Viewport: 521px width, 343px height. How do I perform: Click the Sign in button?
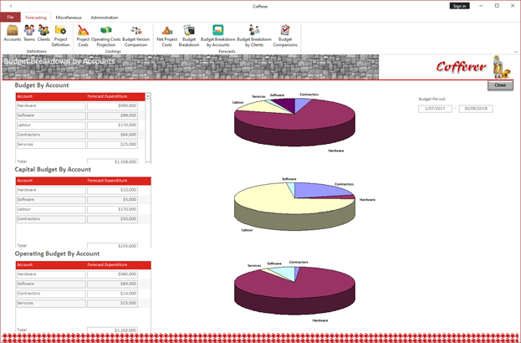click(459, 6)
